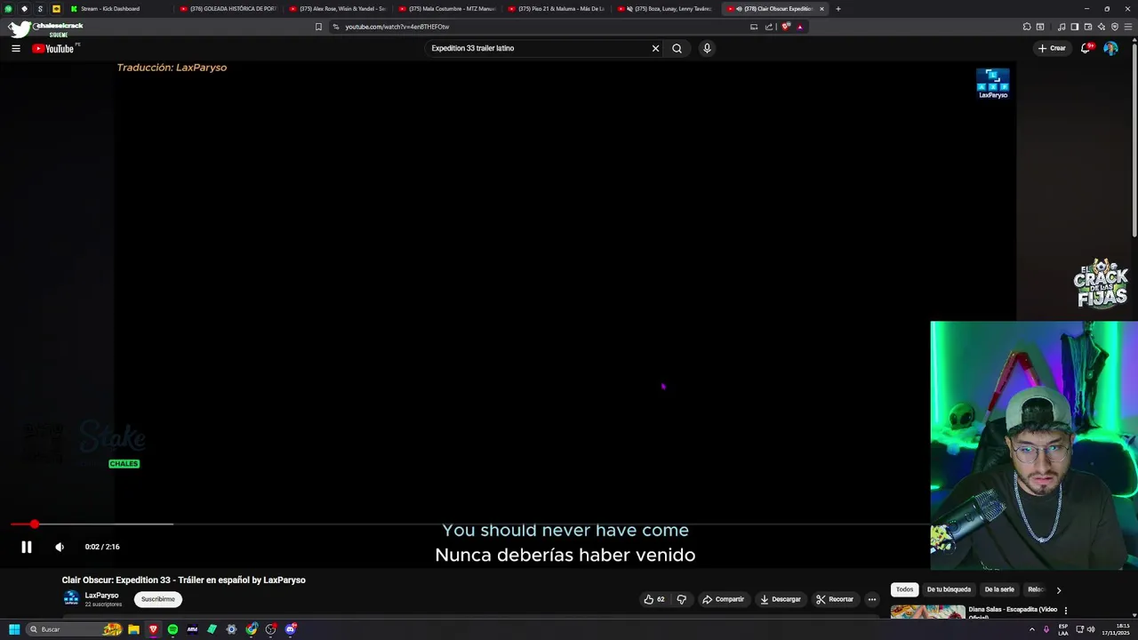This screenshot has height=640, width=1138.
Task: Switch to the GOLEADA HISTÓRICA tab
Action: coord(229,9)
